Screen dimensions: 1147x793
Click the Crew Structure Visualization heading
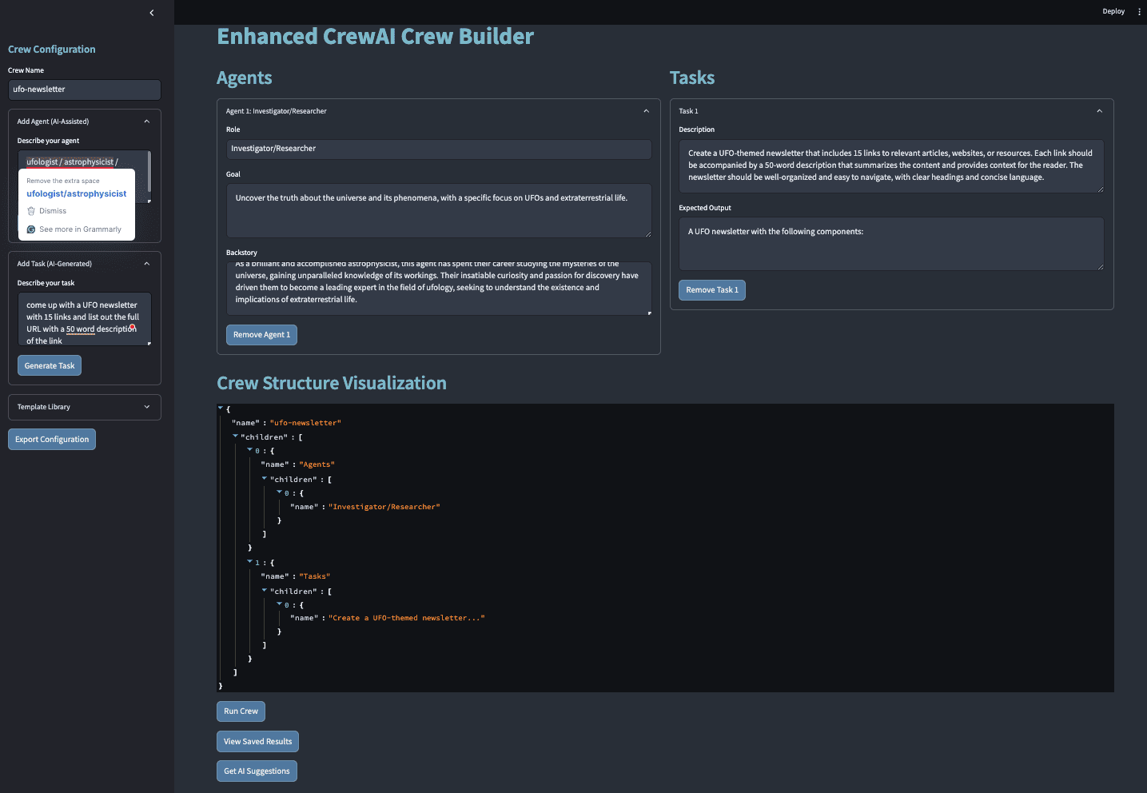pyautogui.click(x=332, y=383)
